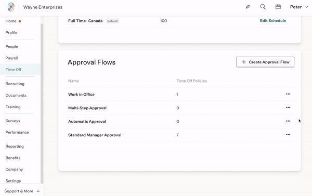Image resolution: width=312 pixels, height=196 pixels.
Task: Click the policy count 0 for Automatic Approval
Action: coord(178,122)
